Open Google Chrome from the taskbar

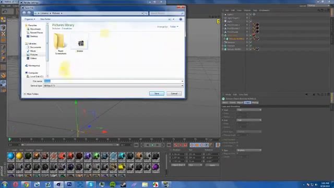point(26,184)
